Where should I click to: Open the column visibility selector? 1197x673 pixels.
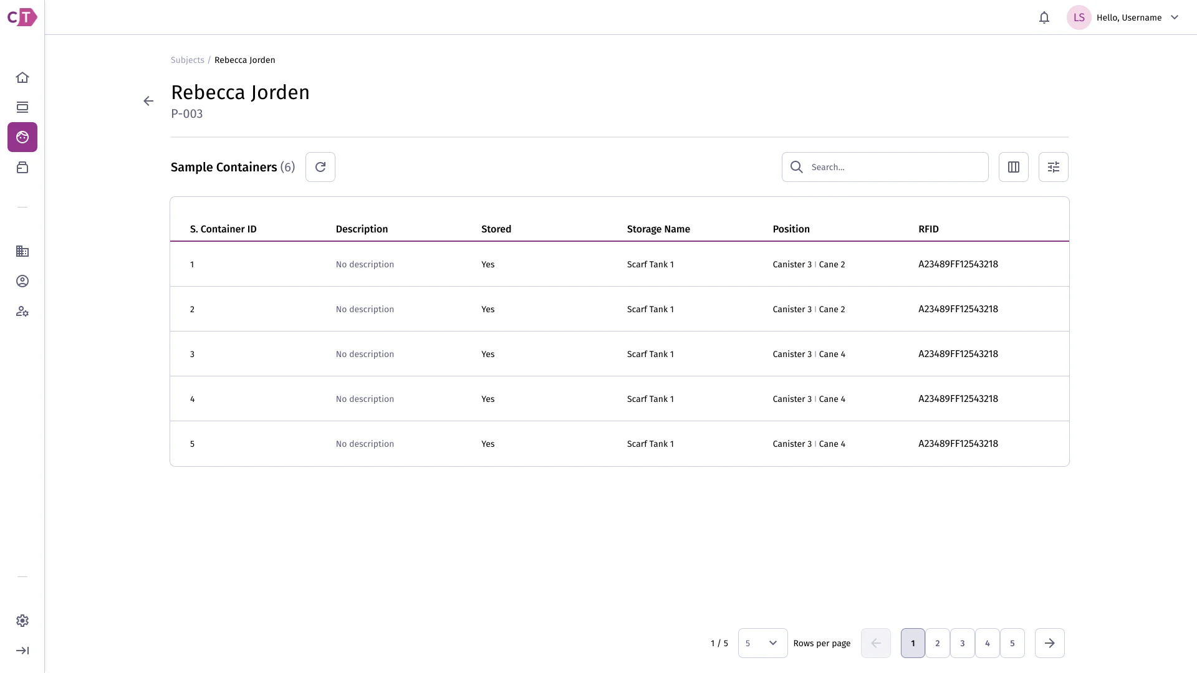point(1014,167)
